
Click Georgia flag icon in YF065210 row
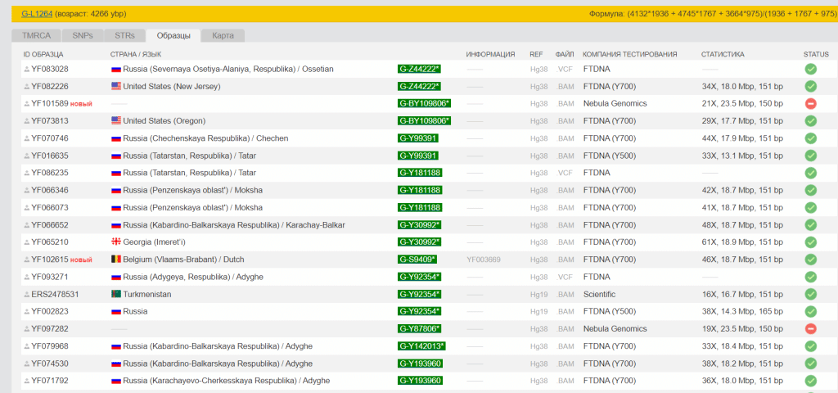coord(115,242)
